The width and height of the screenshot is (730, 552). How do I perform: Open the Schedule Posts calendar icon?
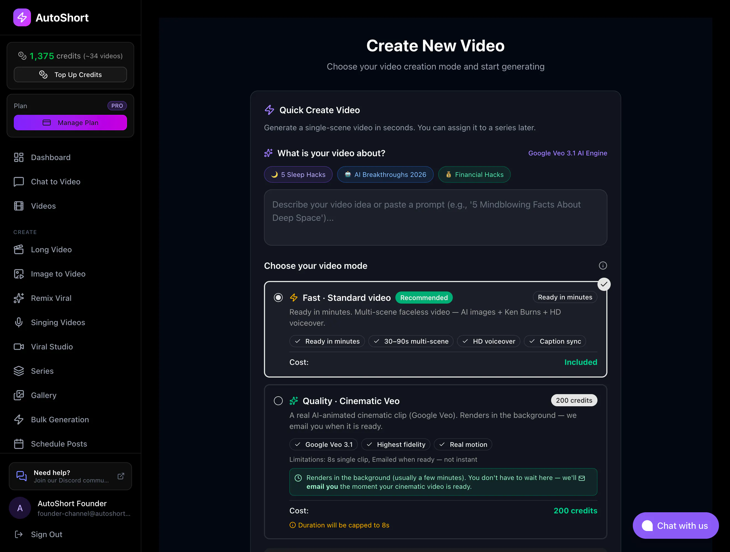click(x=19, y=444)
